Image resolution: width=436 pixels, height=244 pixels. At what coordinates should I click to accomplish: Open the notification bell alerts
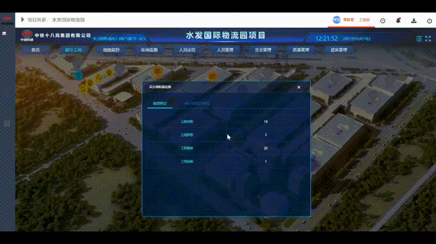[x=398, y=21]
